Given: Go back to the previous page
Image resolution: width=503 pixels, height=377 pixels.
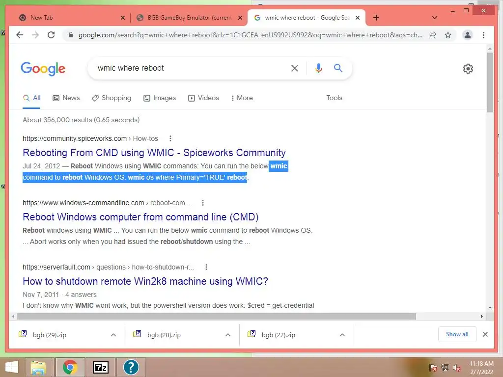Looking at the screenshot, I should [x=20, y=35].
